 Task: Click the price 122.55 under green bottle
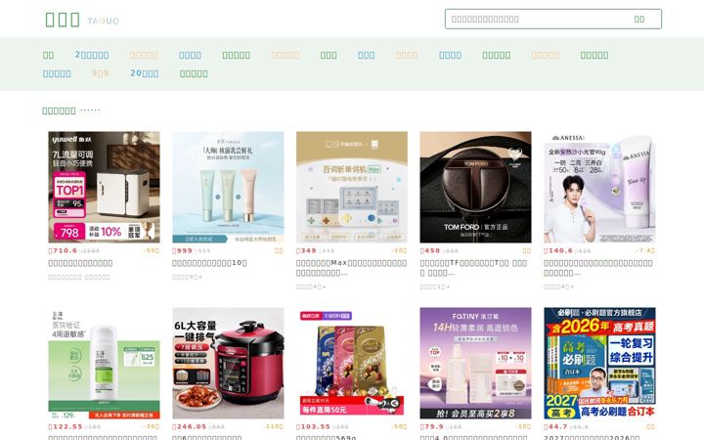[x=66, y=426]
